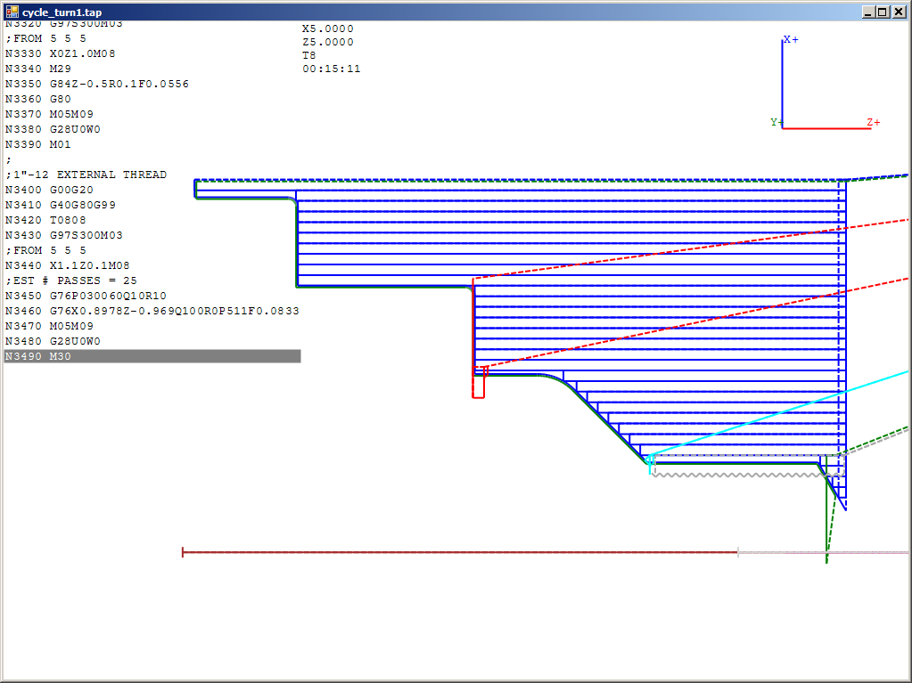912x683 pixels.
Task: Select line N3480 G28U0W0
Action: (53, 341)
